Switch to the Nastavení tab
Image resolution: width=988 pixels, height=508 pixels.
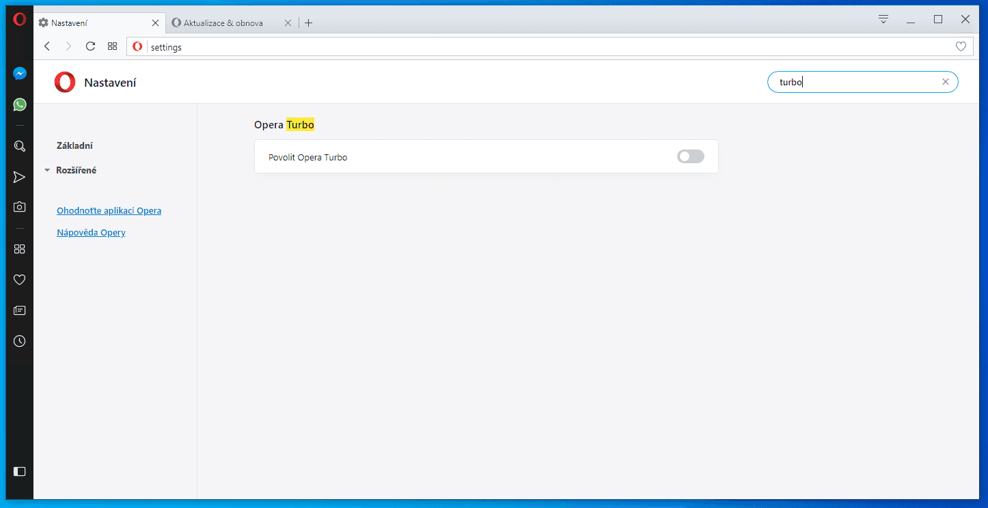(100, 23)
